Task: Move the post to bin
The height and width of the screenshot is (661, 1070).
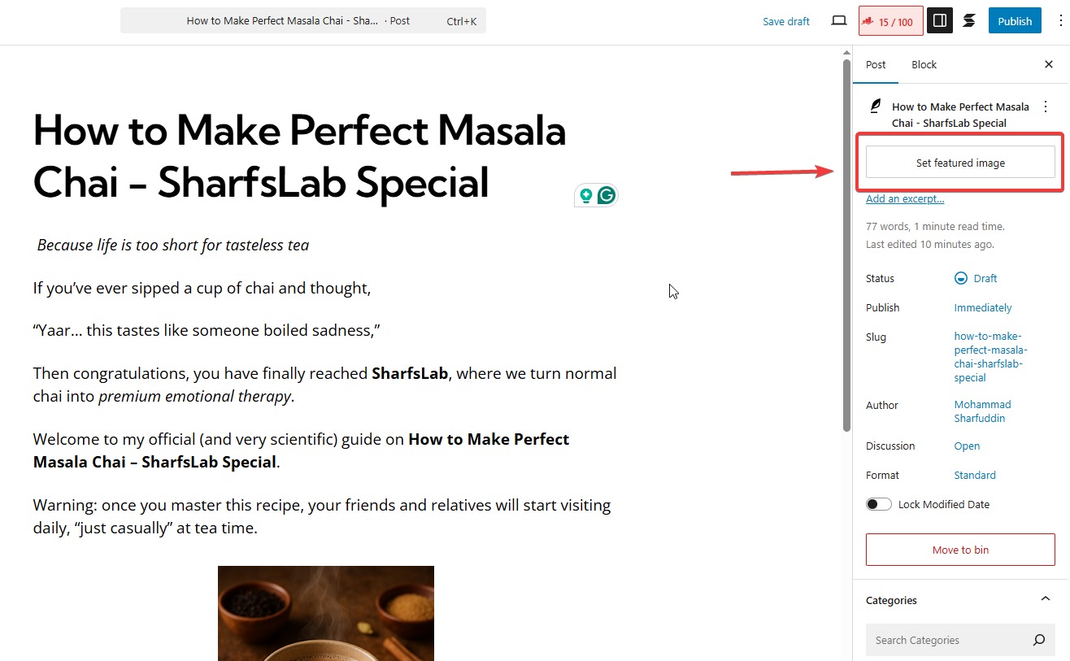Action: (960, 550)
